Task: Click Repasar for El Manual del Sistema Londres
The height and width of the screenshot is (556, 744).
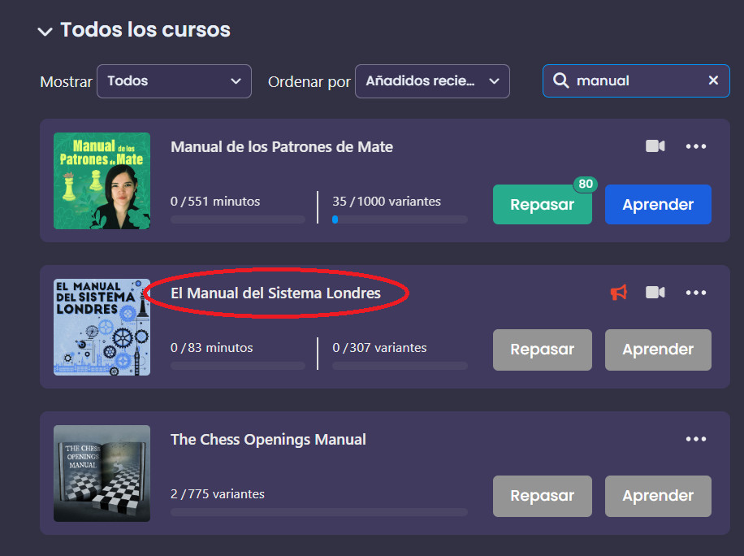Action: coord(542,350)
